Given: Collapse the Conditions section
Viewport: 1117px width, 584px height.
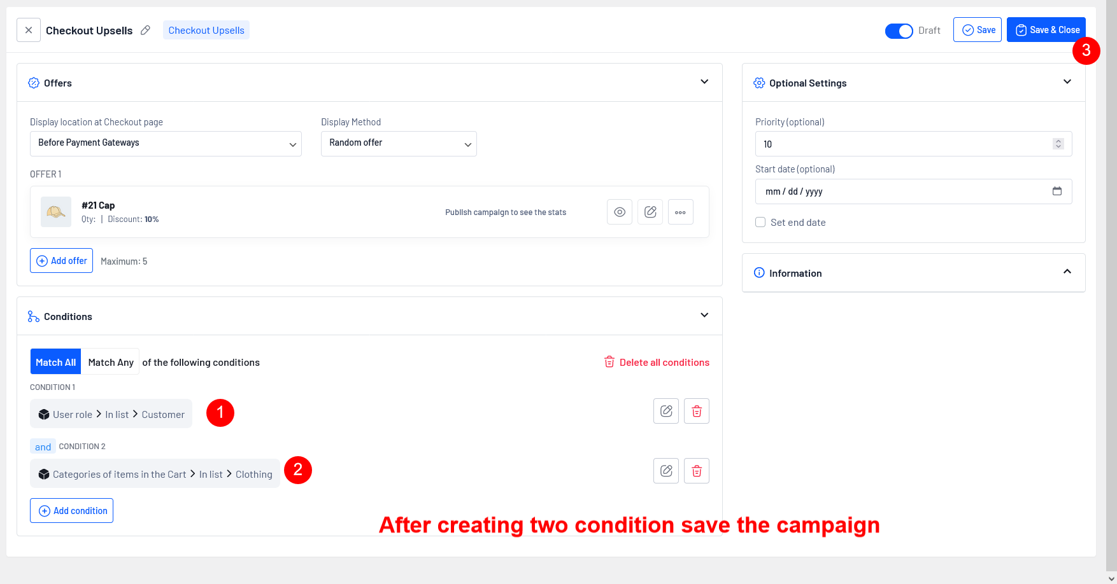Looking at the screenshot, I should click(x=704, y=316).
